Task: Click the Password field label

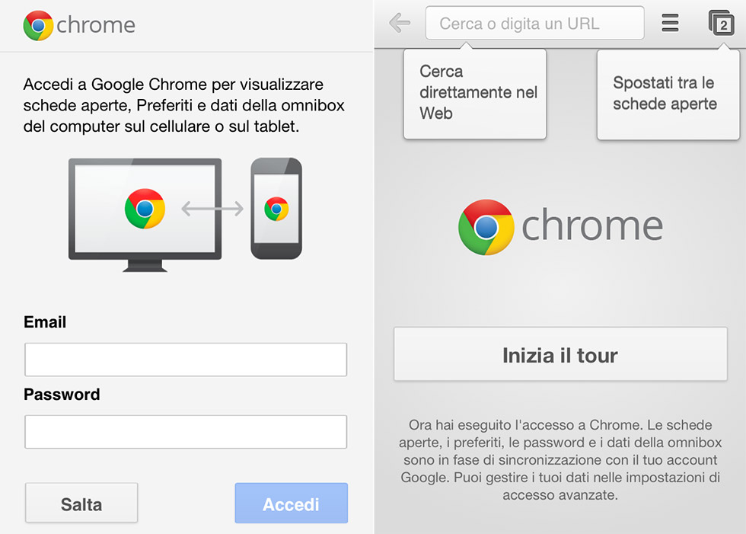Action: click(x=62, y=395)
